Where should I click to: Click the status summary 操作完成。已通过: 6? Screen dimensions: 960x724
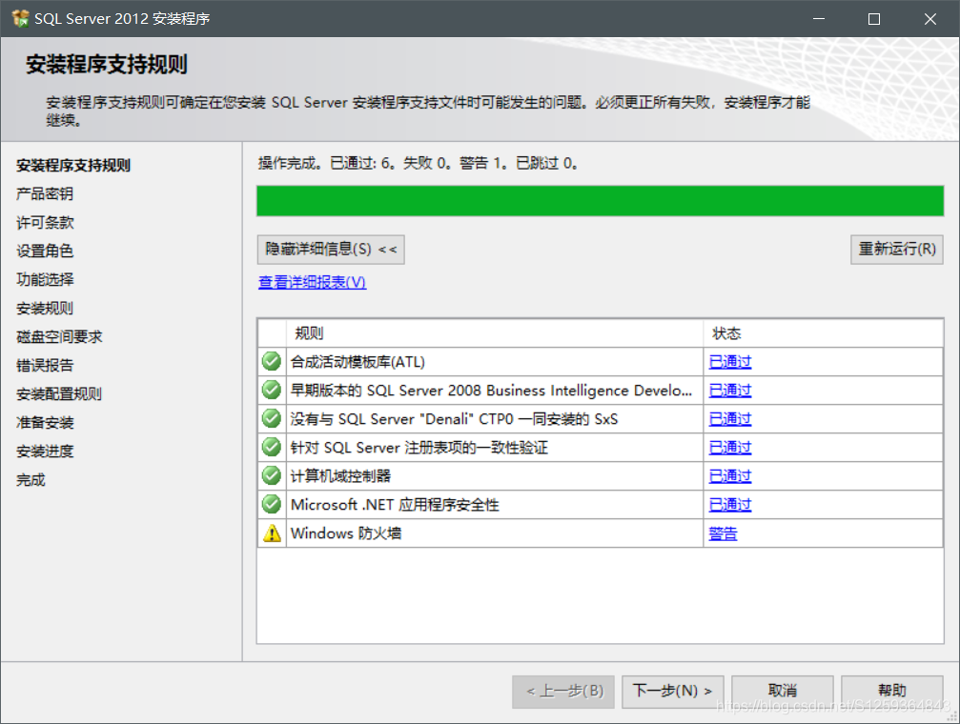[417, 164]
